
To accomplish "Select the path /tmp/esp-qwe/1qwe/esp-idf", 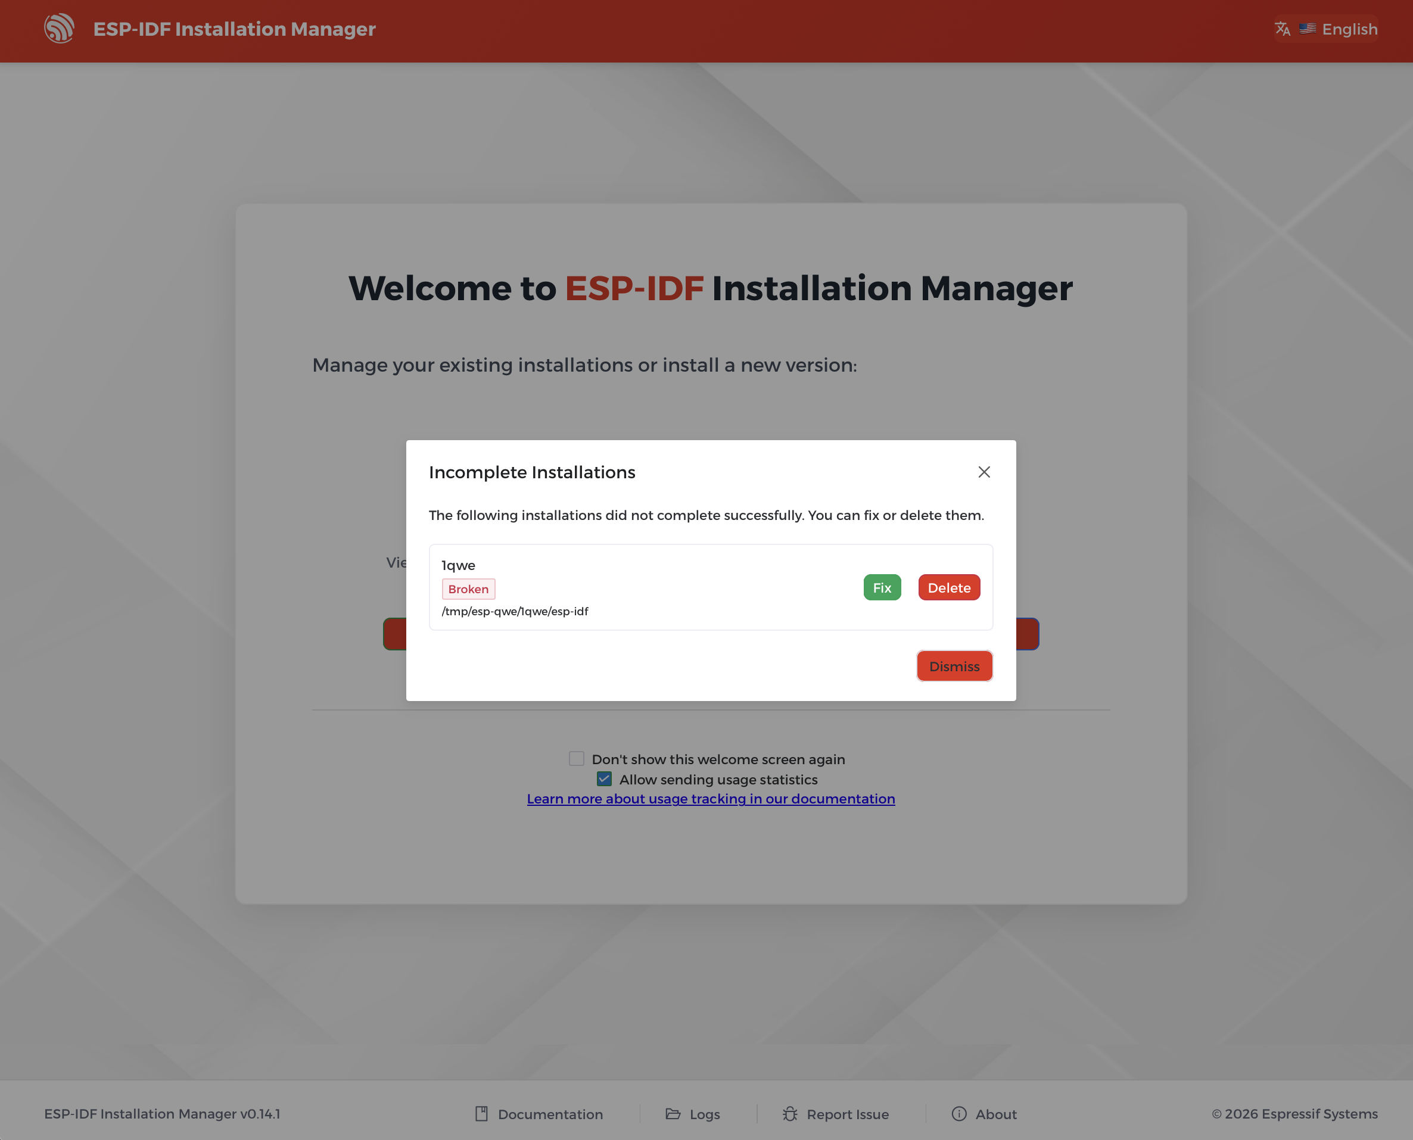I will click(515, 612).
